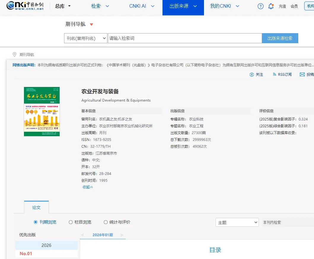Viewport: 314px width, 259px height.
Task: Switch to the 论文 tab
Action: click(x=36, y=207)
